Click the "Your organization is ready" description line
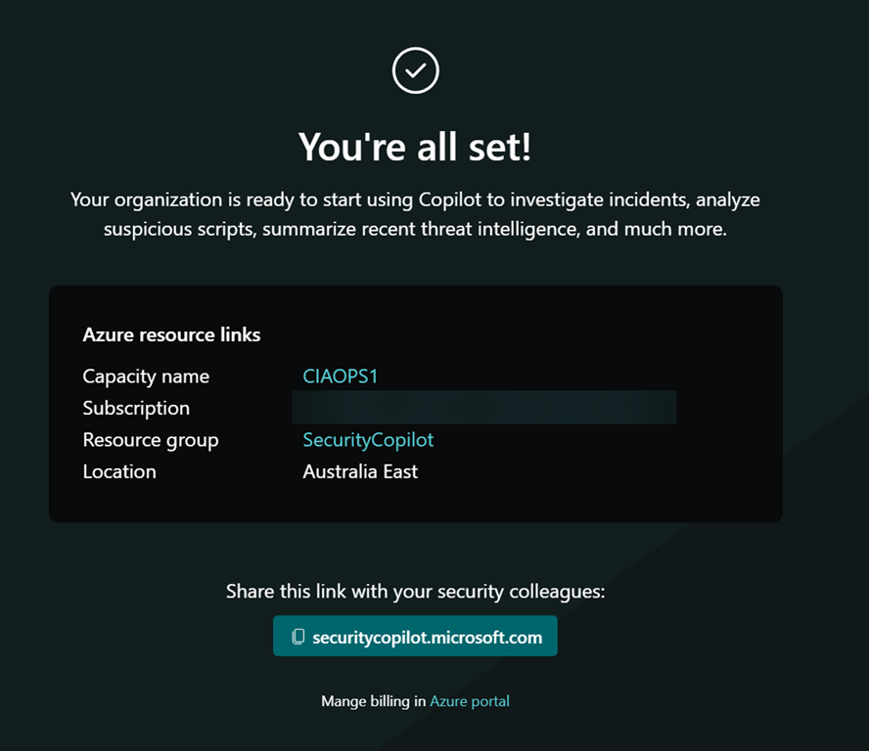The width and height of the screenshot is (869, 751). point(415,199)
